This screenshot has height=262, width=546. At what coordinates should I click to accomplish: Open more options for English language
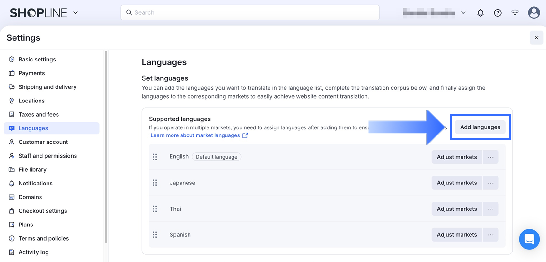490,157
